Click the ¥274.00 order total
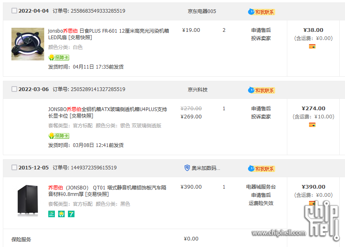345x247 pixels. click(313, 109)
